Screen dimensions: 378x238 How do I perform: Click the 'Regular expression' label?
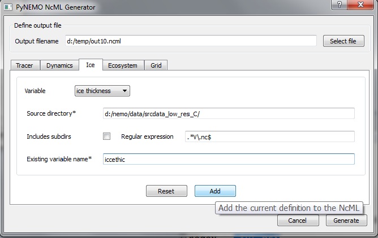pos(147,136)
